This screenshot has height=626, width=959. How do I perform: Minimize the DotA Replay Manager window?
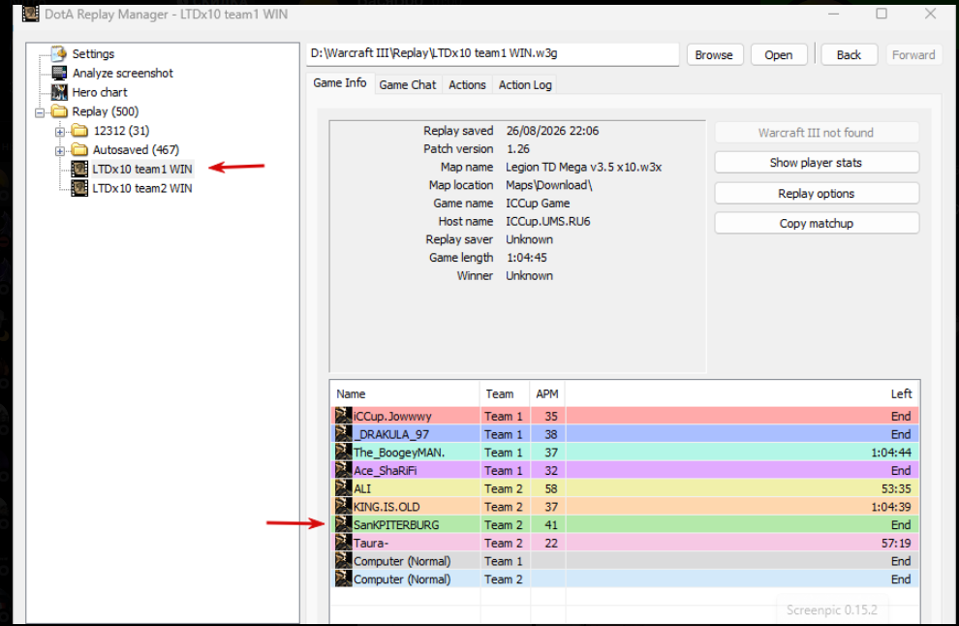834,13
